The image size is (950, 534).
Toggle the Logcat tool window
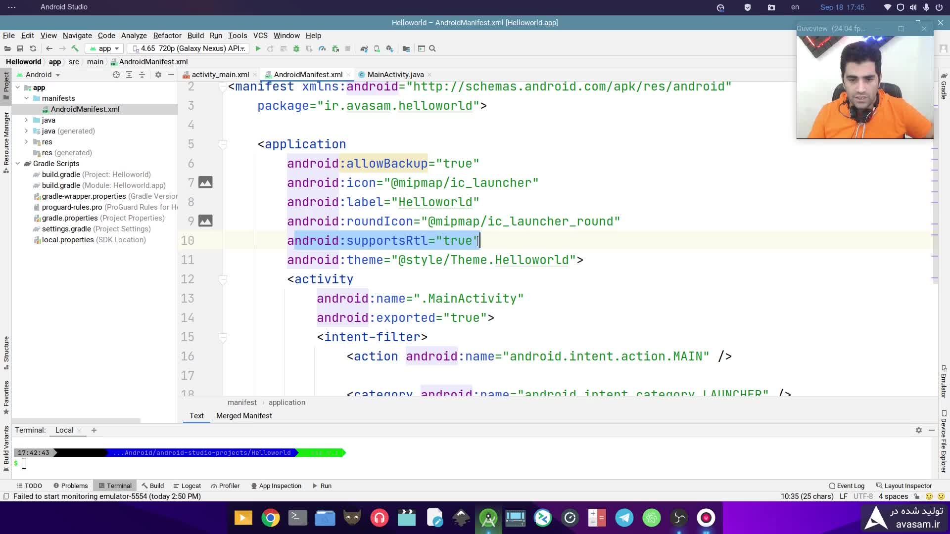click(x=187, y=486)
